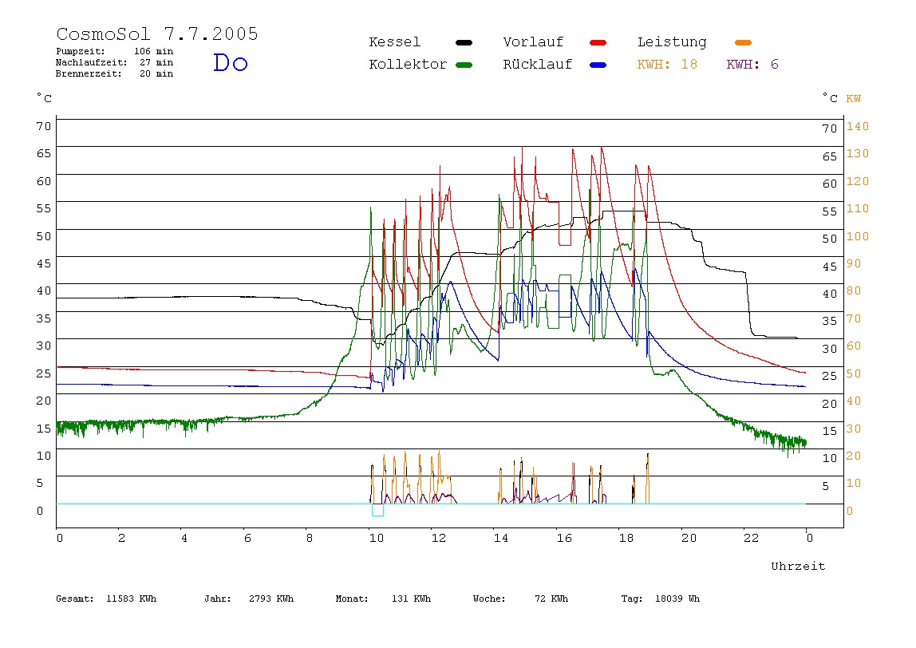Screen dimensions: 916x648
Task: Click the "Rücklauf" legend label
Action: click(x=538, y=65)
